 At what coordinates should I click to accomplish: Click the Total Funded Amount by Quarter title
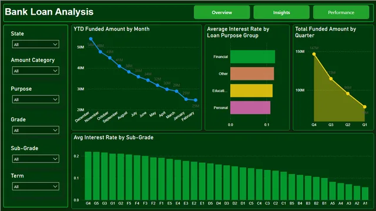click(325, 32)
